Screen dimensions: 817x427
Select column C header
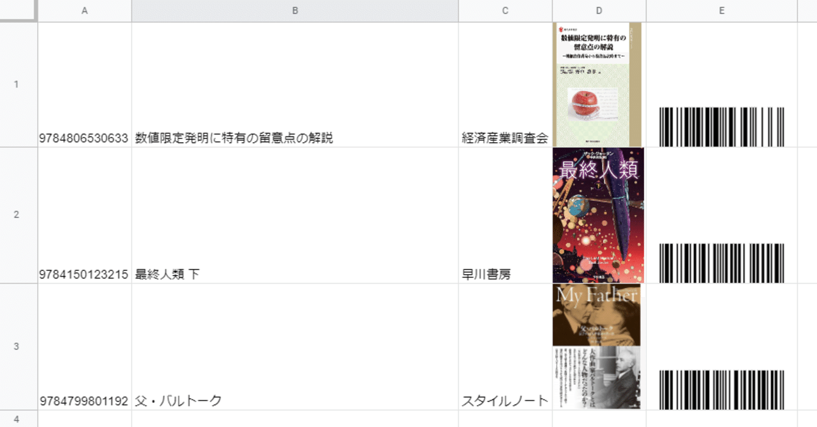[x=505, y=11]
